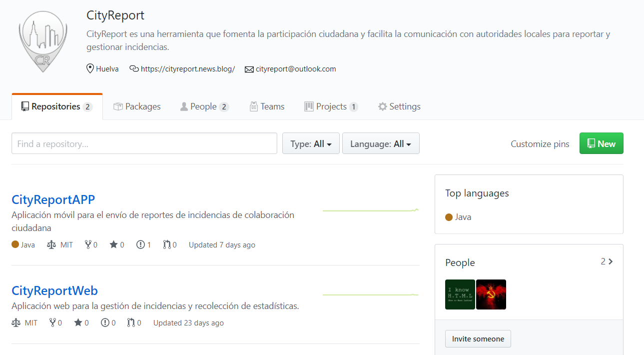The height and width of the screenshot is (355, 644).
Task: Open the Packages tab
Action: 137,106
